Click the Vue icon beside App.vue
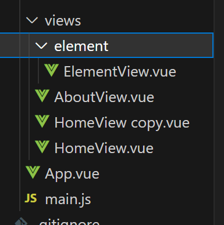The image size is (224, 225). tap(33, 172)
